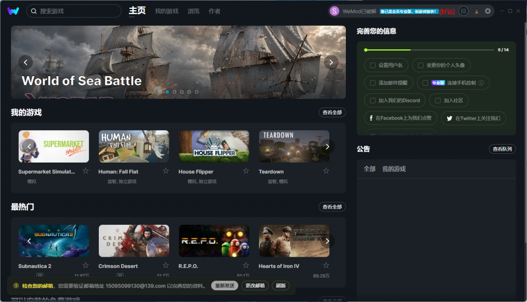
Task: Open the R.E.P.O. game thumbnail
Action: (214, 241)
